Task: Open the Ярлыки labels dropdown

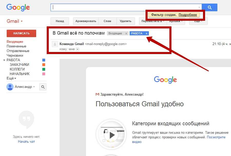Action: point(176,21)
